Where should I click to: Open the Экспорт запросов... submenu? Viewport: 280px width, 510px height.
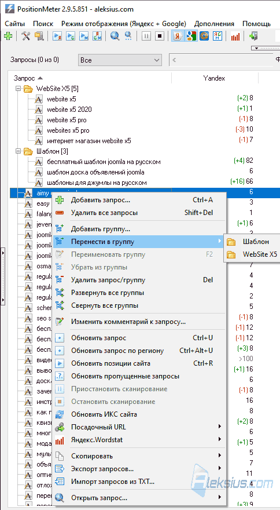click(x=139, y=469)
